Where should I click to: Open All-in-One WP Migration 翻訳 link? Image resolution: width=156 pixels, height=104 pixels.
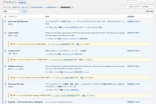tap(101, 27)
